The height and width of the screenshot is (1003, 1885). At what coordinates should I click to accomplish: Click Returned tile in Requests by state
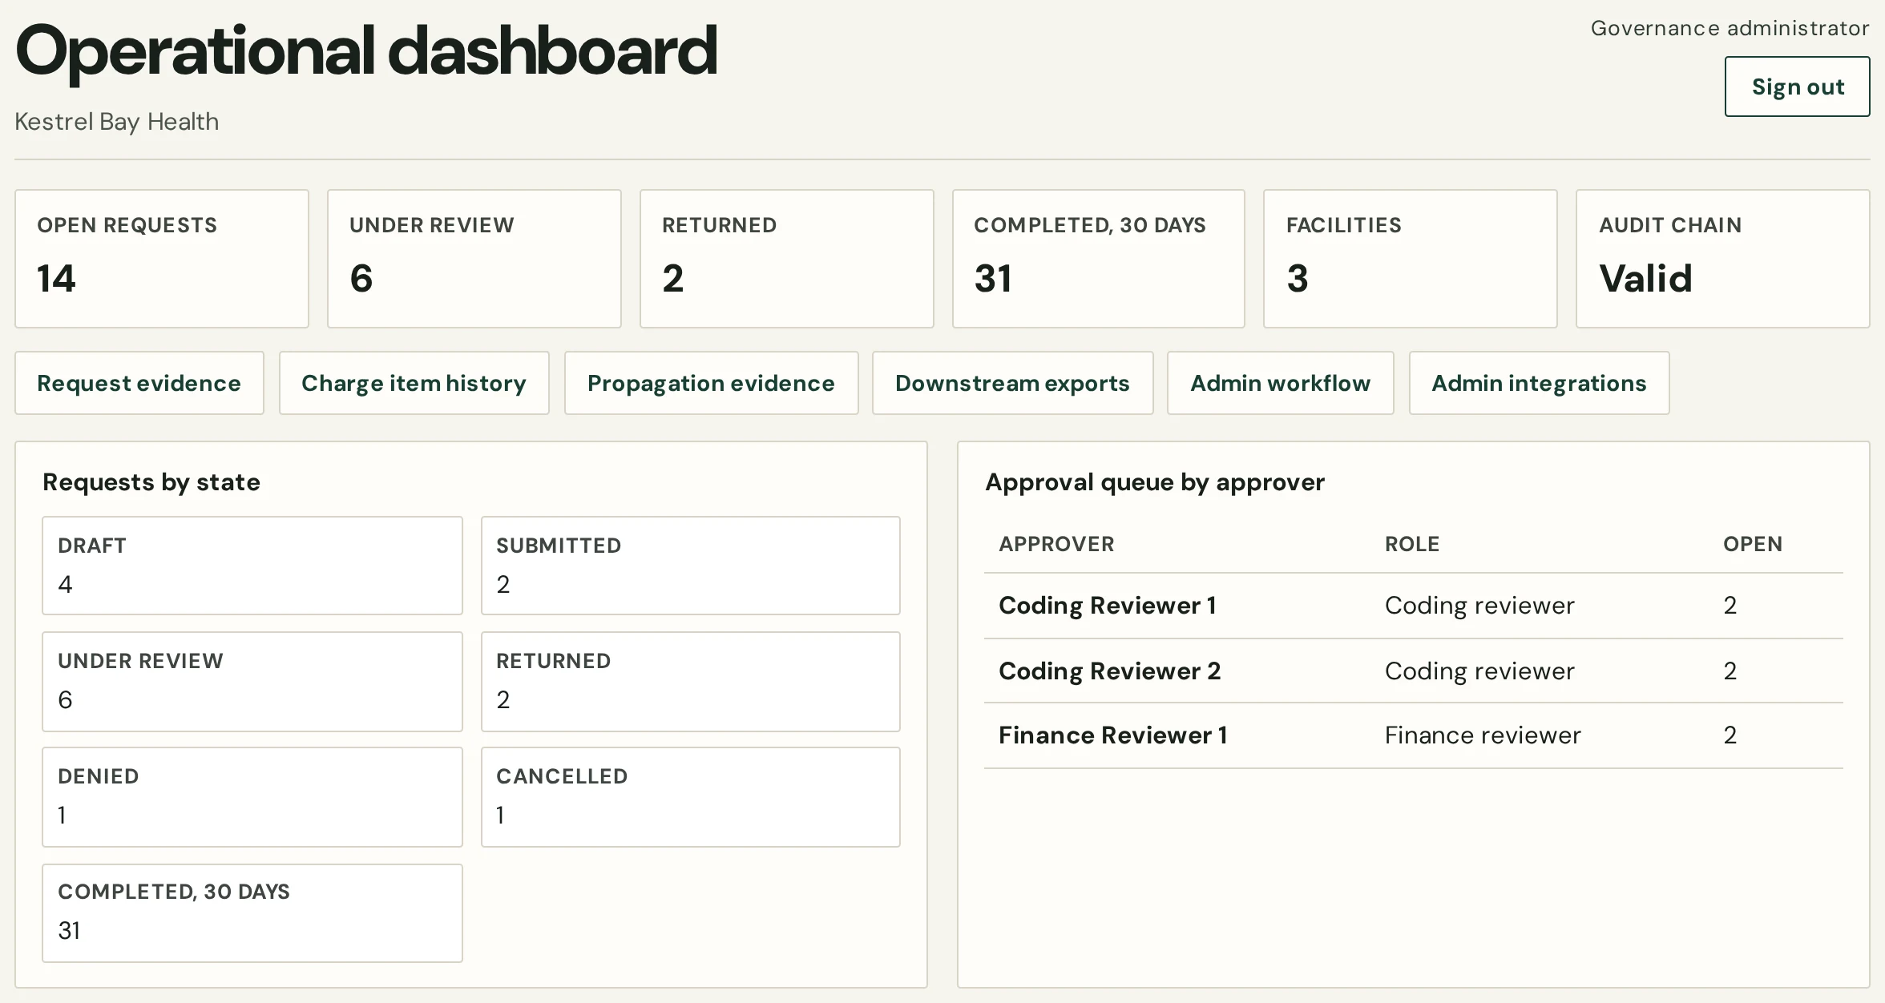coord(691,682)
